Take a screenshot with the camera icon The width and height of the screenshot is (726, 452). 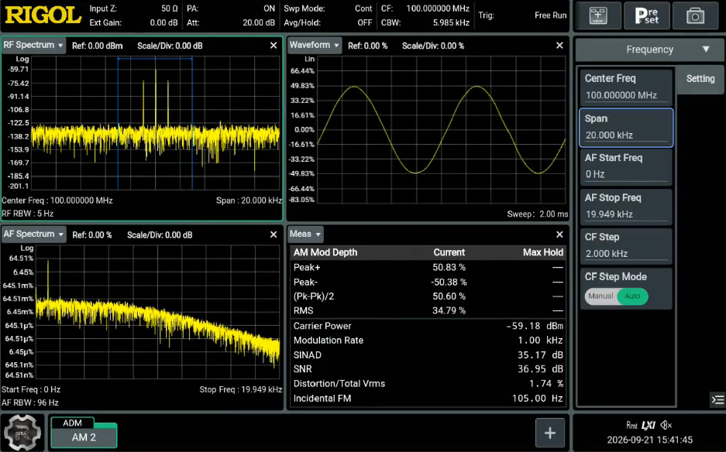pos(695,15)
